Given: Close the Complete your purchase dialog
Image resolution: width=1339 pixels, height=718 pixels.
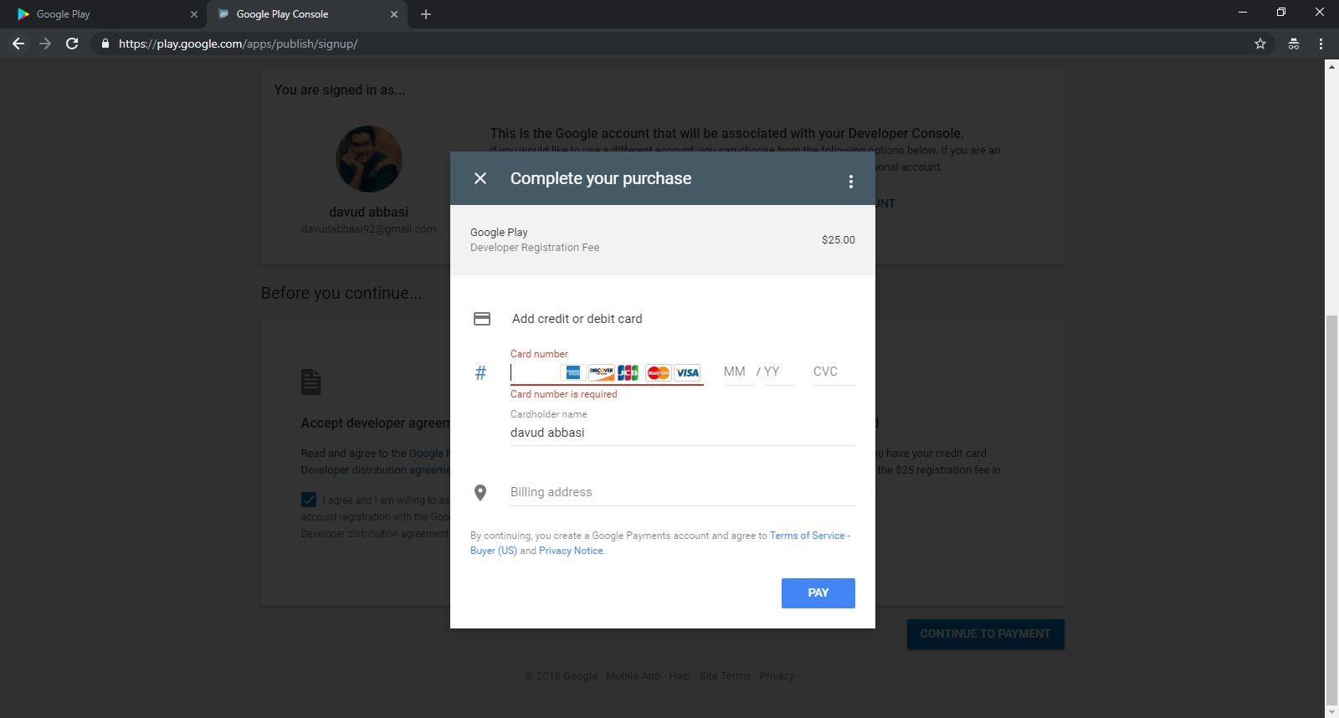Looking at the screenshot, I should (480, 178).
